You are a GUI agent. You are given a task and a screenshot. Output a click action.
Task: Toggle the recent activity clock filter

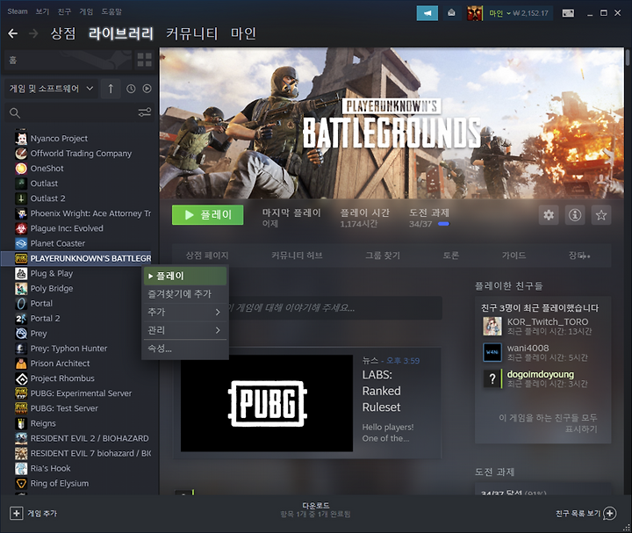click(131, 89)
